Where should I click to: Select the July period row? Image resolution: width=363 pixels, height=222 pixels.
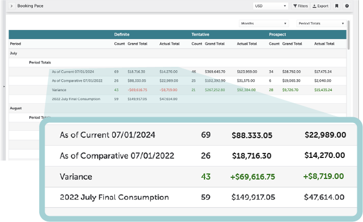[x=178, y=53]
